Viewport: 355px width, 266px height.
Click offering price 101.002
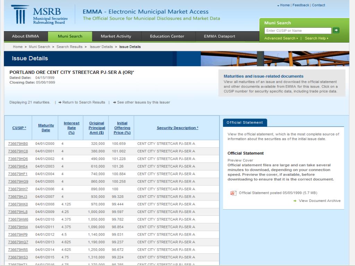[x=119, y=151]
